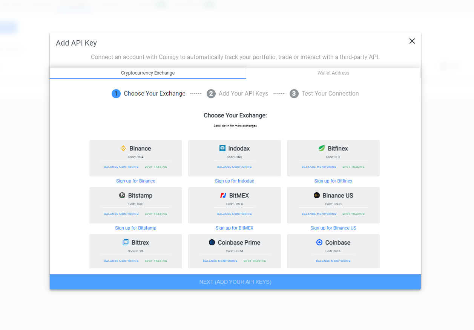This screenshot has width=474, height=330.
Task: Click the Scroll down for more exchanges note
Action: tap(235, 126)
